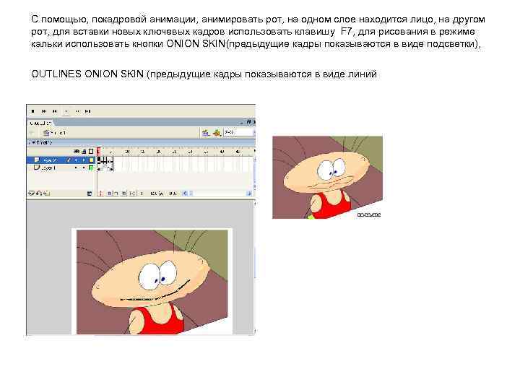The height and width of the screenshot is (390, 520).
Task: Click the Add Motion Guide icon
Action: coord(39,194)
